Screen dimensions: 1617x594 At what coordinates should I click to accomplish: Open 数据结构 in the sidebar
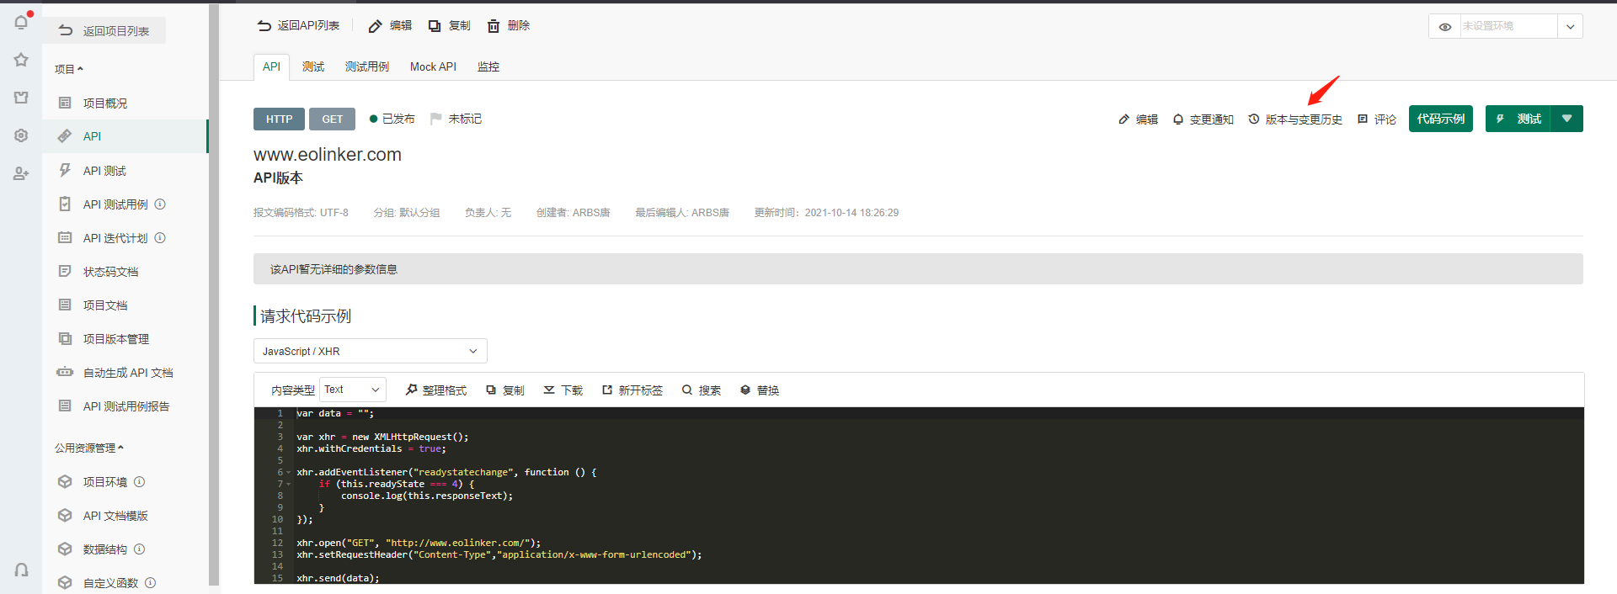coord(105,549)
